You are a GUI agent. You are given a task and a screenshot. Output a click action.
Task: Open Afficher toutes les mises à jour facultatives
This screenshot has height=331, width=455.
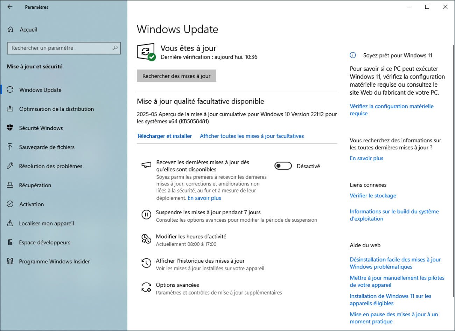252,136
